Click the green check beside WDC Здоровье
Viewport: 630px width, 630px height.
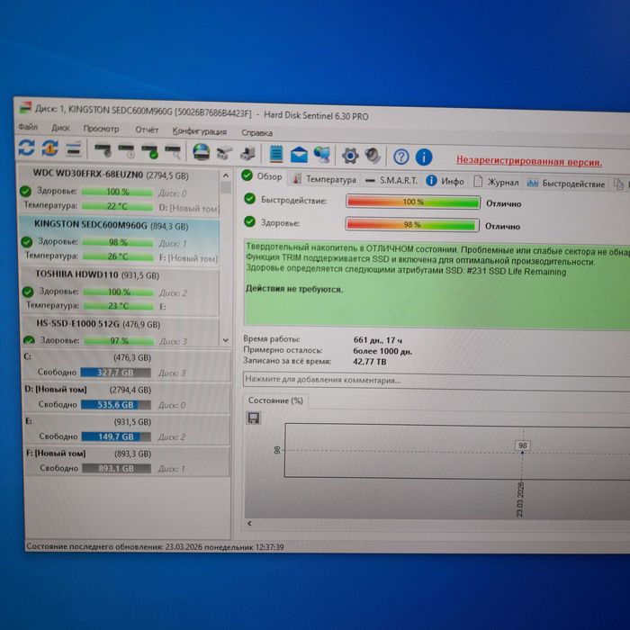tap(25, 191)
